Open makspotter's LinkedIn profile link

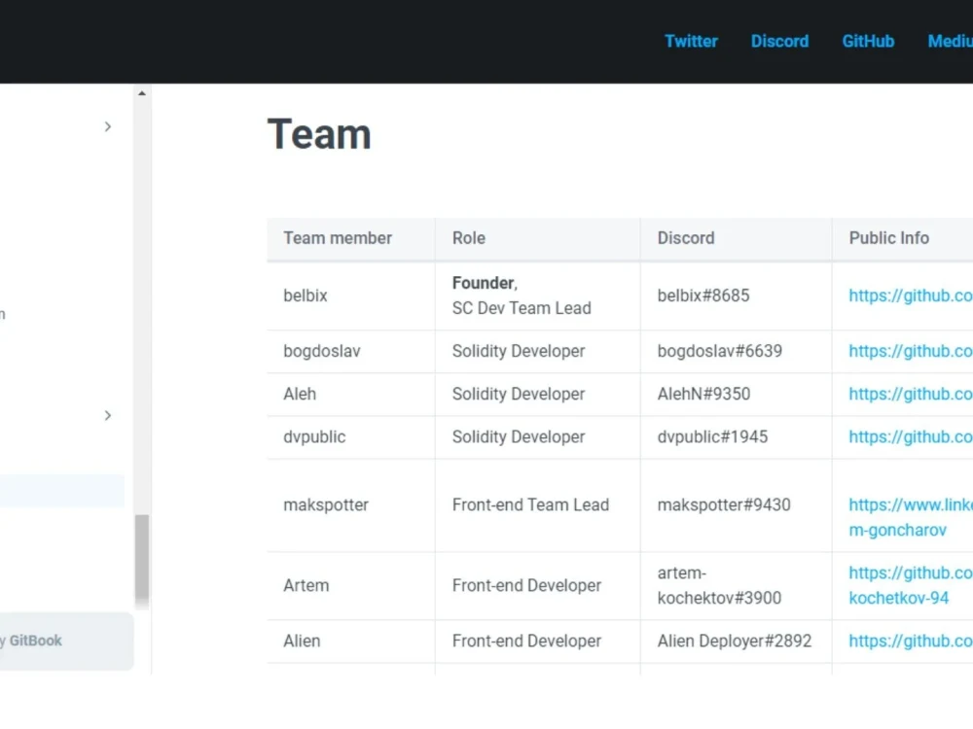click(x=911, y=518)
